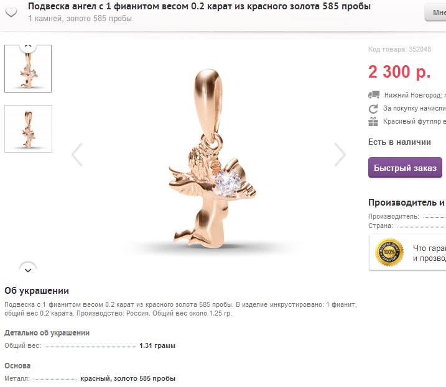Image resolution: width=446 pixels, height=387 pixels.
Task: Open the Красивый футляр link
Action: 414,121
